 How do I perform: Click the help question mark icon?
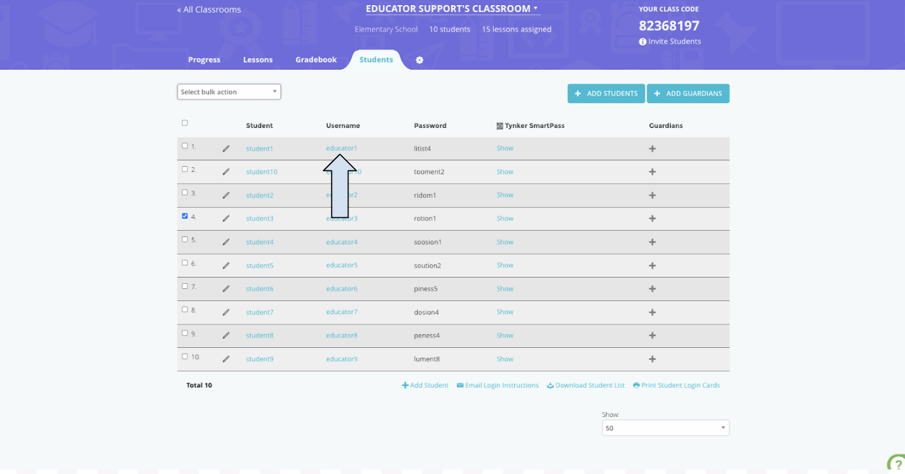[896, 463]
